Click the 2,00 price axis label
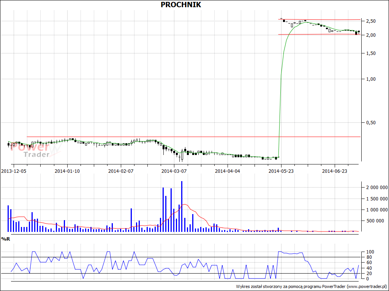The width and height of the screenshot is (389, 291). click(x=371, y=35)
